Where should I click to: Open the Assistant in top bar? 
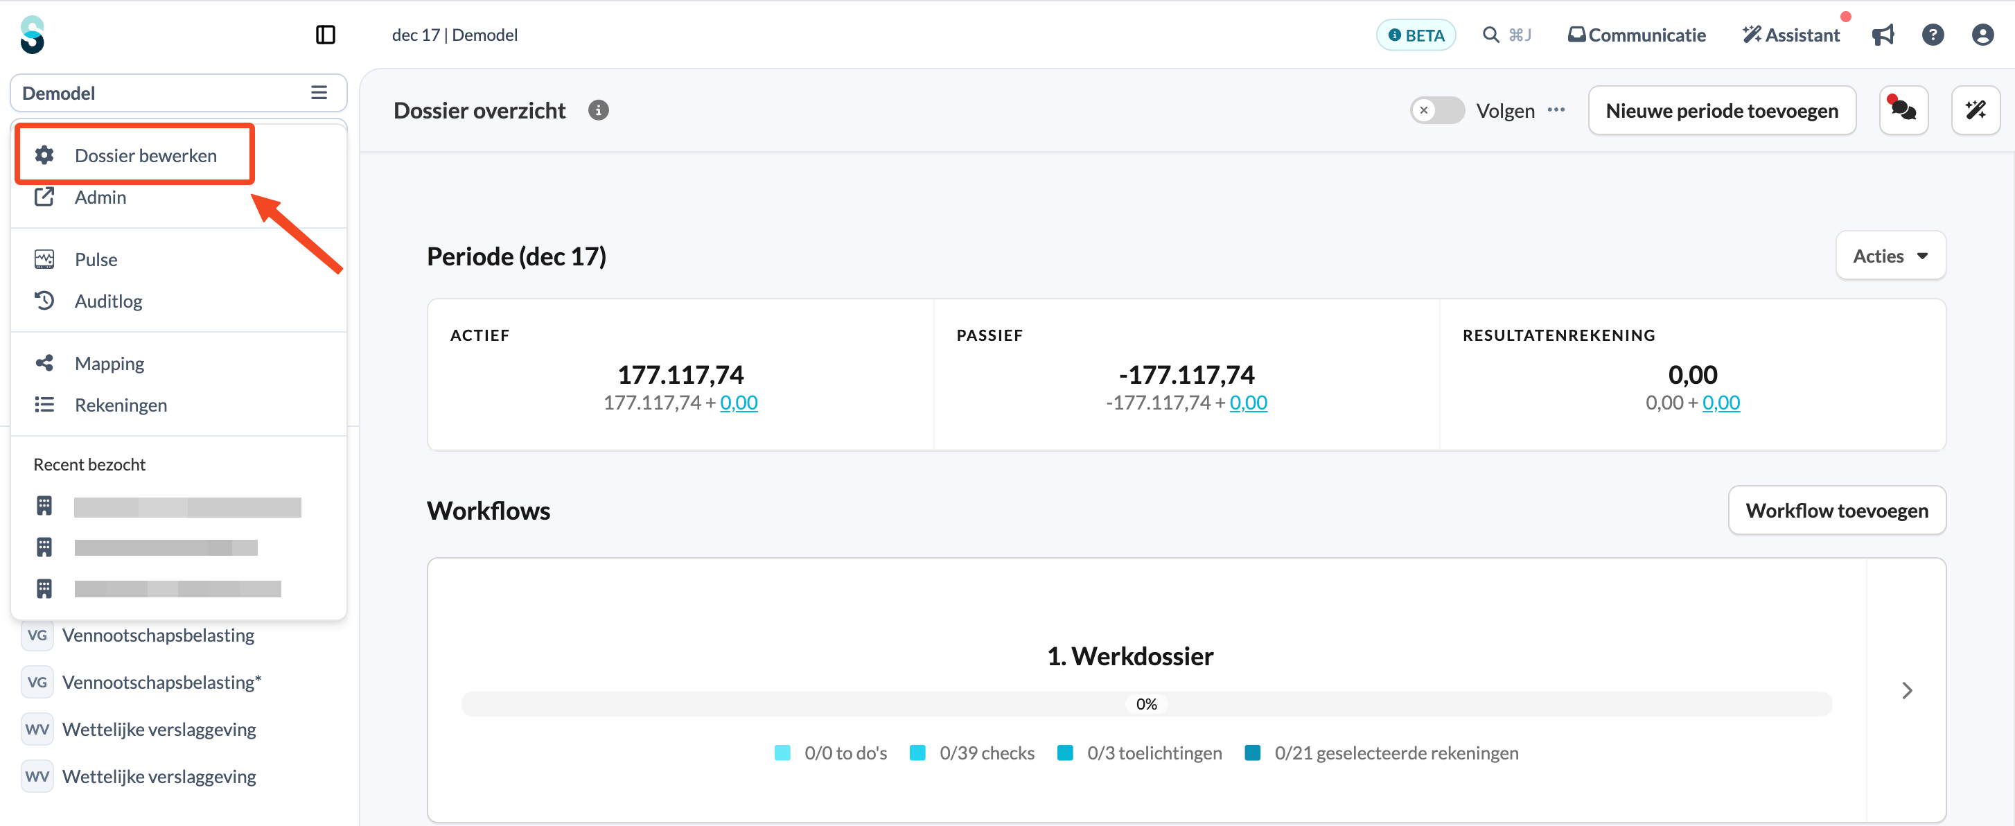tap(1791, 35)
